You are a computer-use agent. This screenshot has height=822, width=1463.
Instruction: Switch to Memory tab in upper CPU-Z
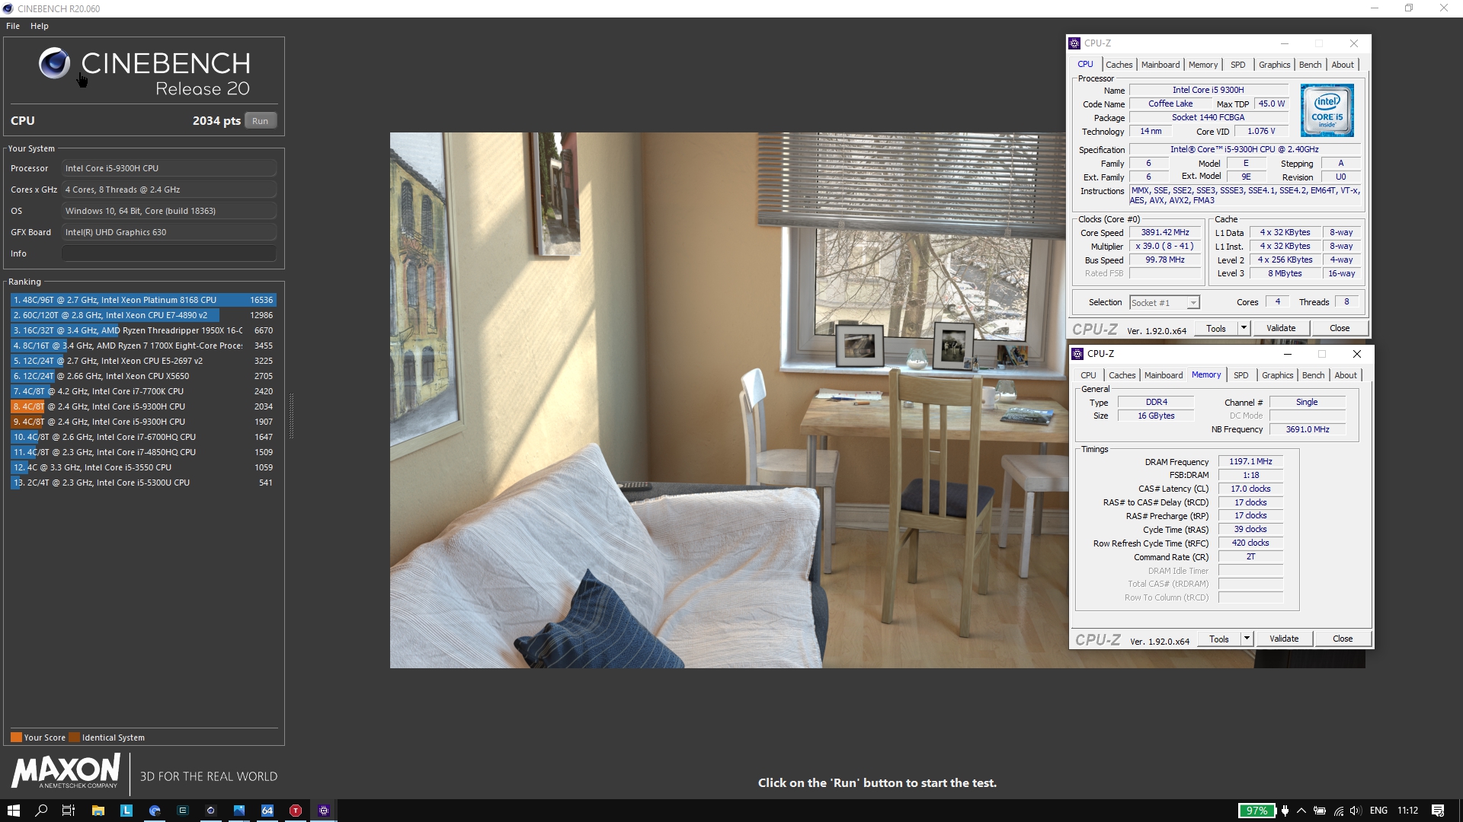pyautogui.click(x=1203, y=65)
